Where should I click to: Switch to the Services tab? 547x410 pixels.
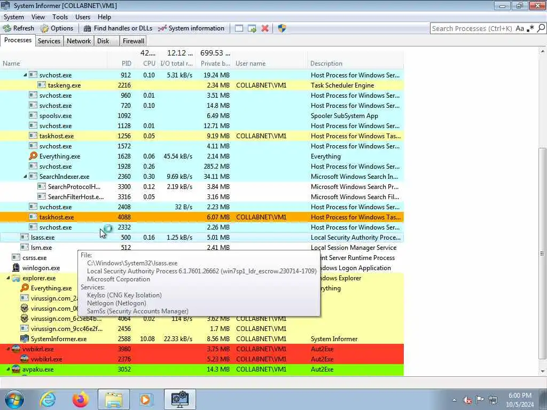pyautogui.click(x=49, y=41)
